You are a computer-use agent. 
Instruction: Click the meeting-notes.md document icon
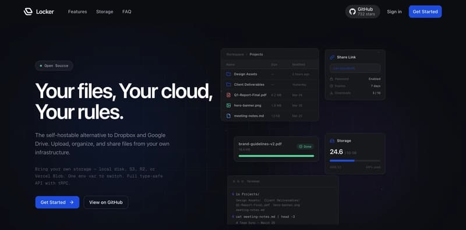tap(228, 116)
